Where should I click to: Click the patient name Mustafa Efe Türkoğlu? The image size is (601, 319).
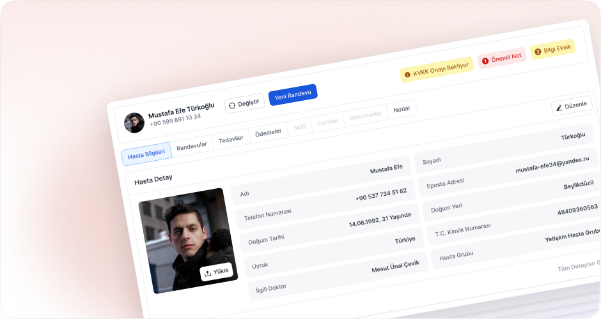click(x=182, y=110)
